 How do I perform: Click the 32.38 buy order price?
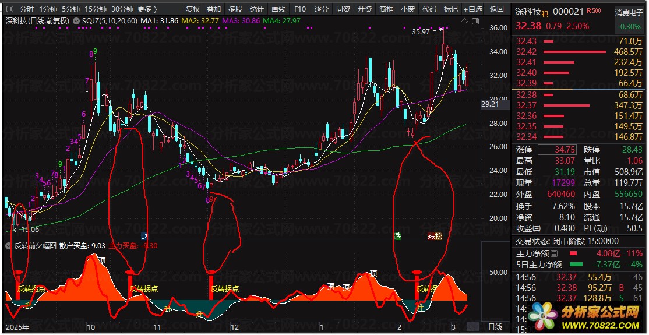click(x=527, y=95)
